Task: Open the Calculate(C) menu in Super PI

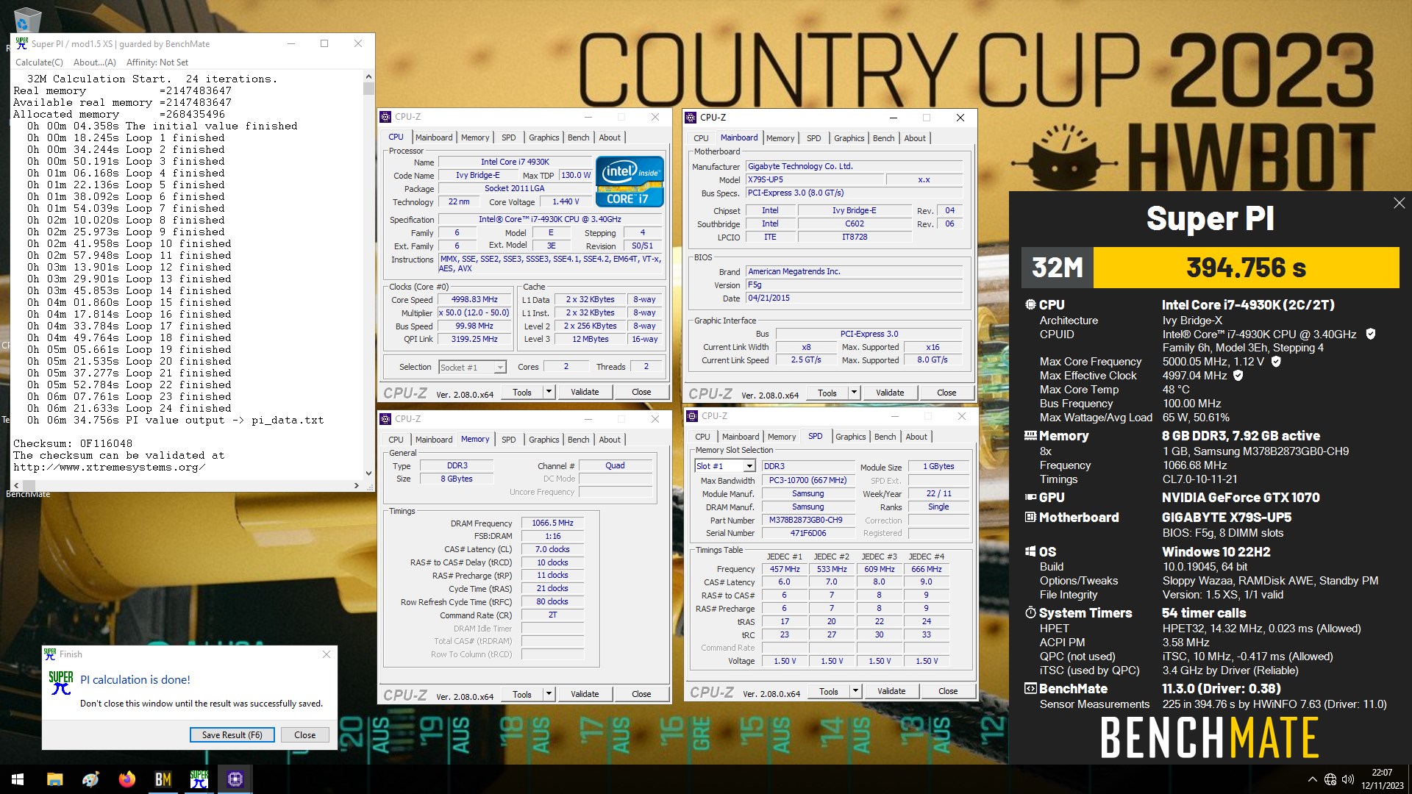Action: 40,62
